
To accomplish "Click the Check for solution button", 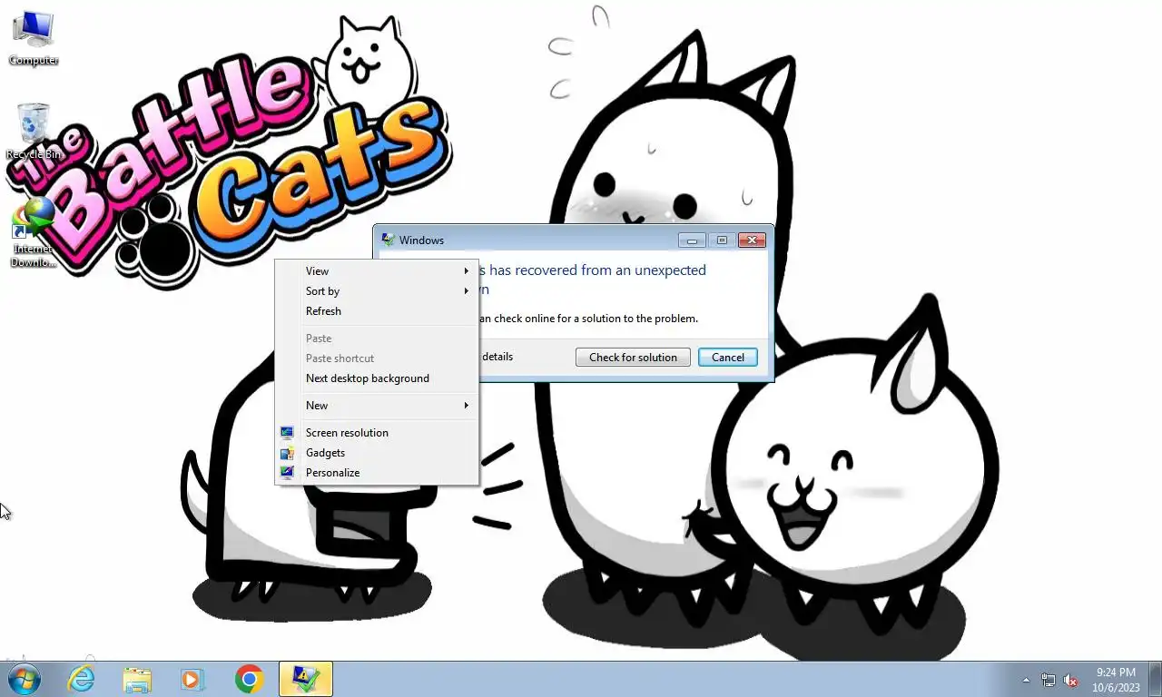I will [x=633, y=358].
